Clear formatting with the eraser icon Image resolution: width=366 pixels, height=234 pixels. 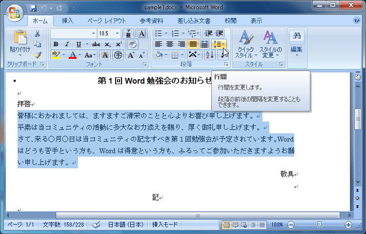point(133,44)
